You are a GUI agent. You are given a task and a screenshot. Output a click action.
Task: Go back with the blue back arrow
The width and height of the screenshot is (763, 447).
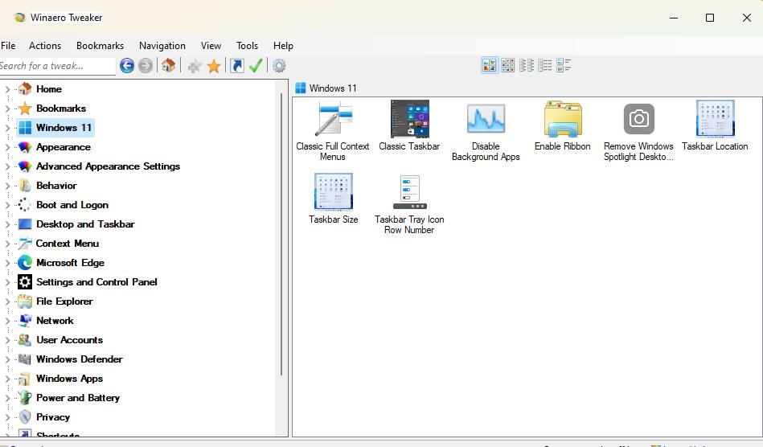click(x=127, y=65)
